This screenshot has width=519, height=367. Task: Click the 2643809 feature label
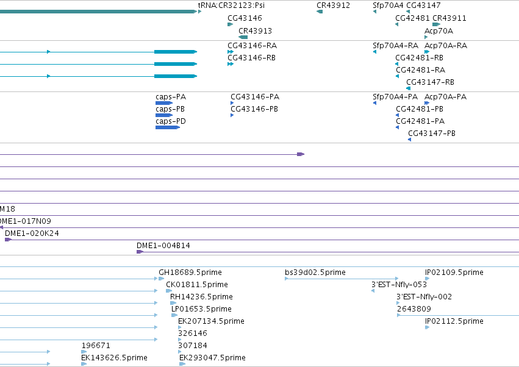[413, 309]
